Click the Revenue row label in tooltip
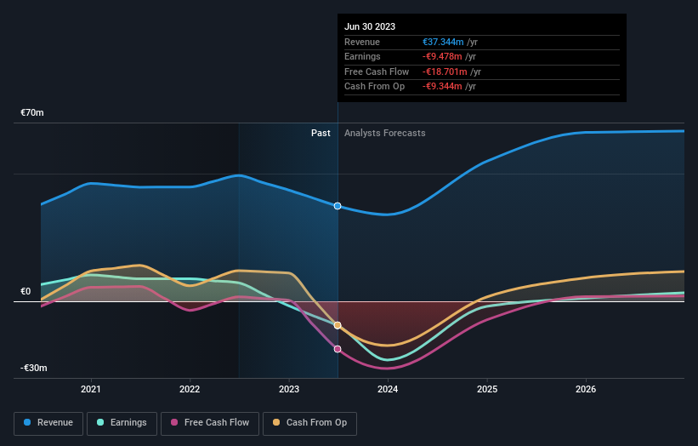 point(362,42)
